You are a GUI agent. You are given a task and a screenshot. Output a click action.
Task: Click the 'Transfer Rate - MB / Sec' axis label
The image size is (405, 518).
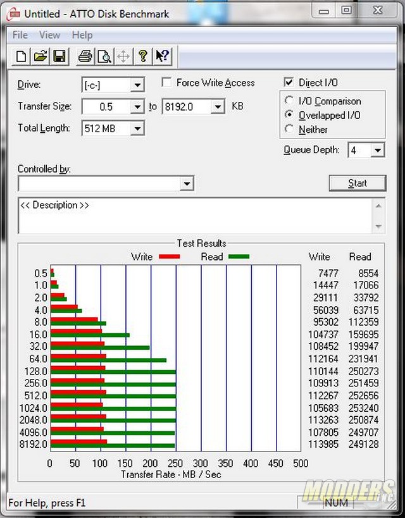click(171, 475)
